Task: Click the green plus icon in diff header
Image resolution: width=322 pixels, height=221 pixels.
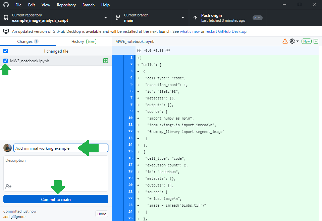Action: 316,41
